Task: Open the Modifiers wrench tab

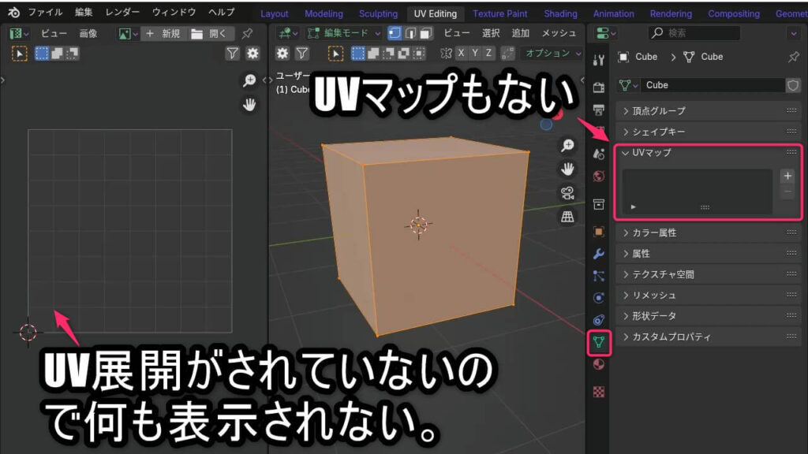Action: click(598, 254)
